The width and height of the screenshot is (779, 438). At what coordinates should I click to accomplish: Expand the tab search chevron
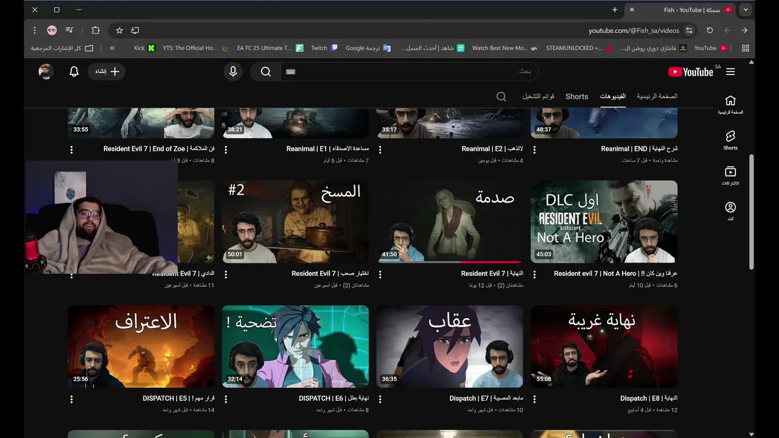tap(746, 10)
